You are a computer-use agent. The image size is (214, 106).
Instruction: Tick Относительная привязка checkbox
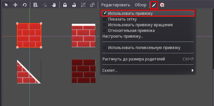[105, 30]
